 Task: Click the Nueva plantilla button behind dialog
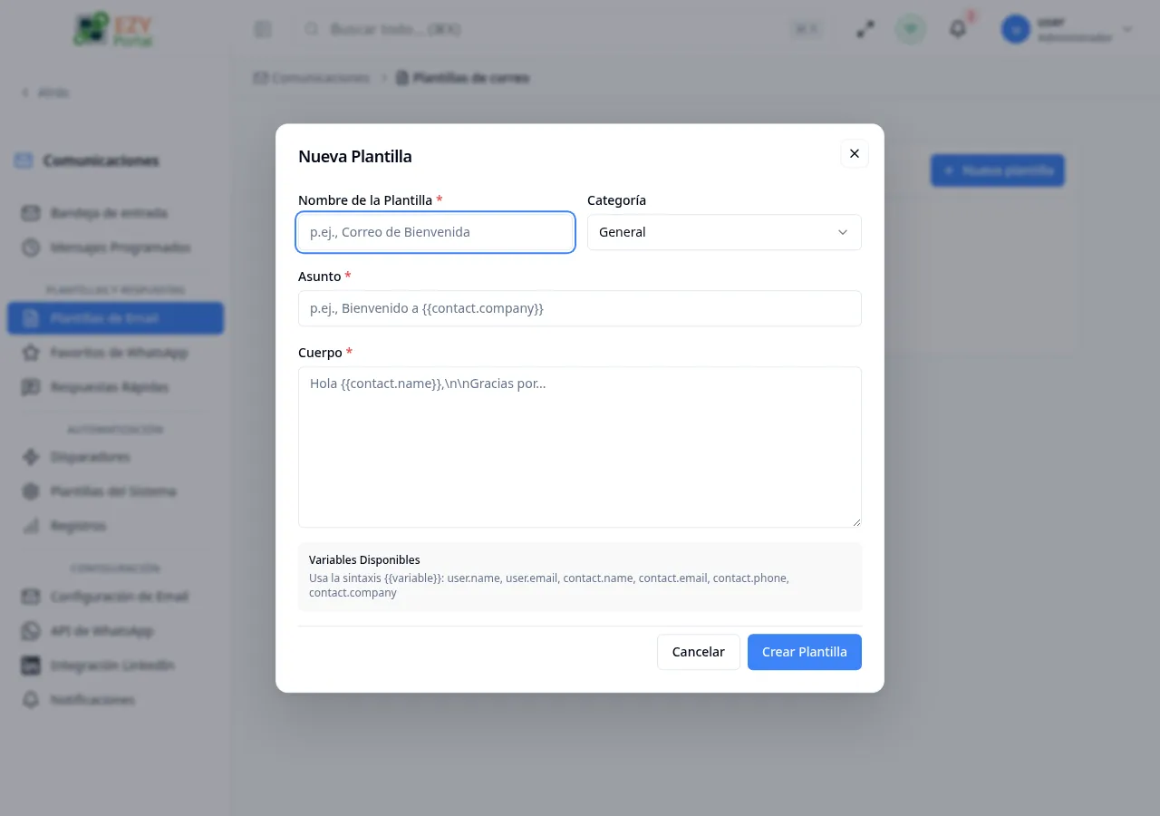click(x=998, y=170)
